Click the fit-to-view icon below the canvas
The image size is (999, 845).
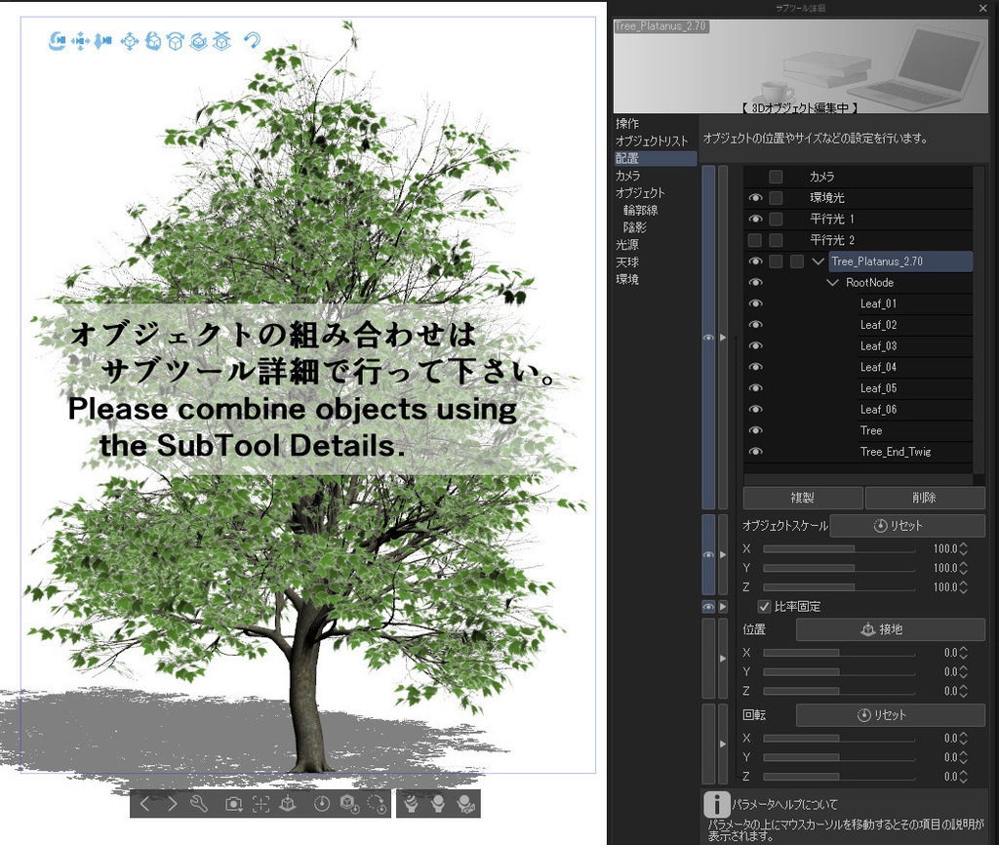tap(261, 804)
